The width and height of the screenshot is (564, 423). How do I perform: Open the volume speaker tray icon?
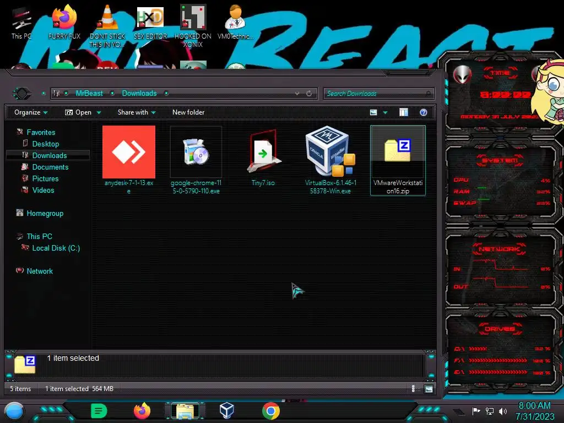503,411
